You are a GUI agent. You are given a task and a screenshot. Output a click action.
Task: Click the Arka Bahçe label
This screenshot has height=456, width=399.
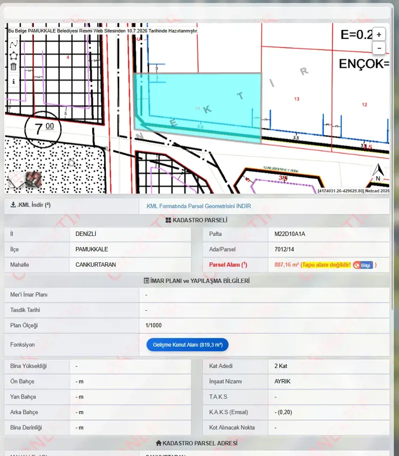[x=24, y=413]
